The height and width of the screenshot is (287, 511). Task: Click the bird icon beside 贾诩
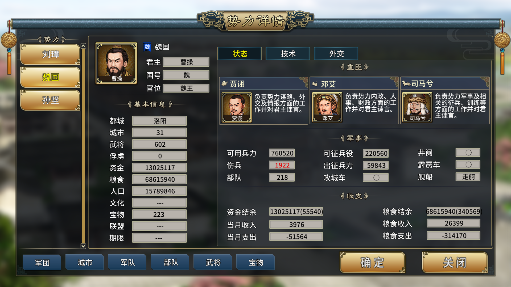click(x=225, y=84)
